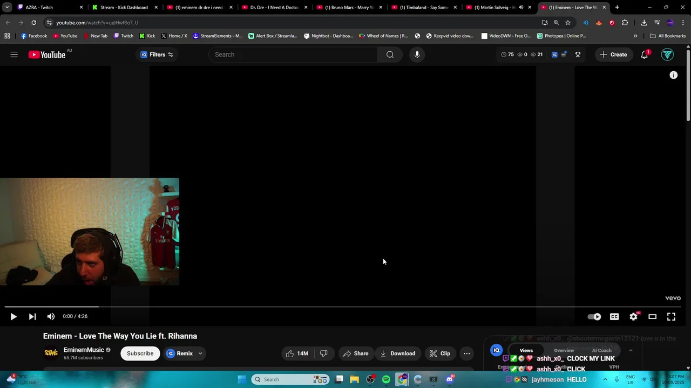Open the media controls icon
The width and height of the screenshot is (691, 388).
657,23
